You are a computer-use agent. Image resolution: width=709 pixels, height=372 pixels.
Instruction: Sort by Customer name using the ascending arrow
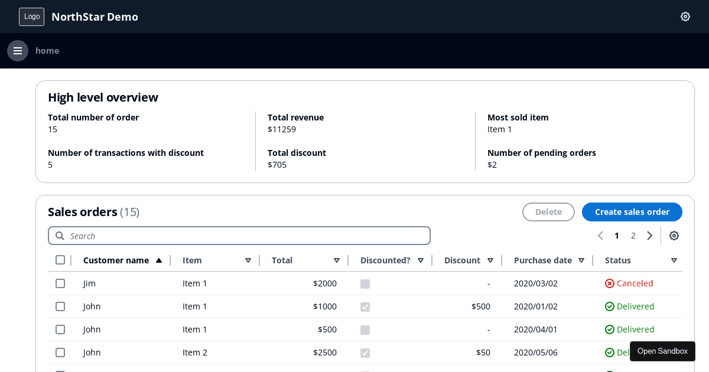coord(159,260)
